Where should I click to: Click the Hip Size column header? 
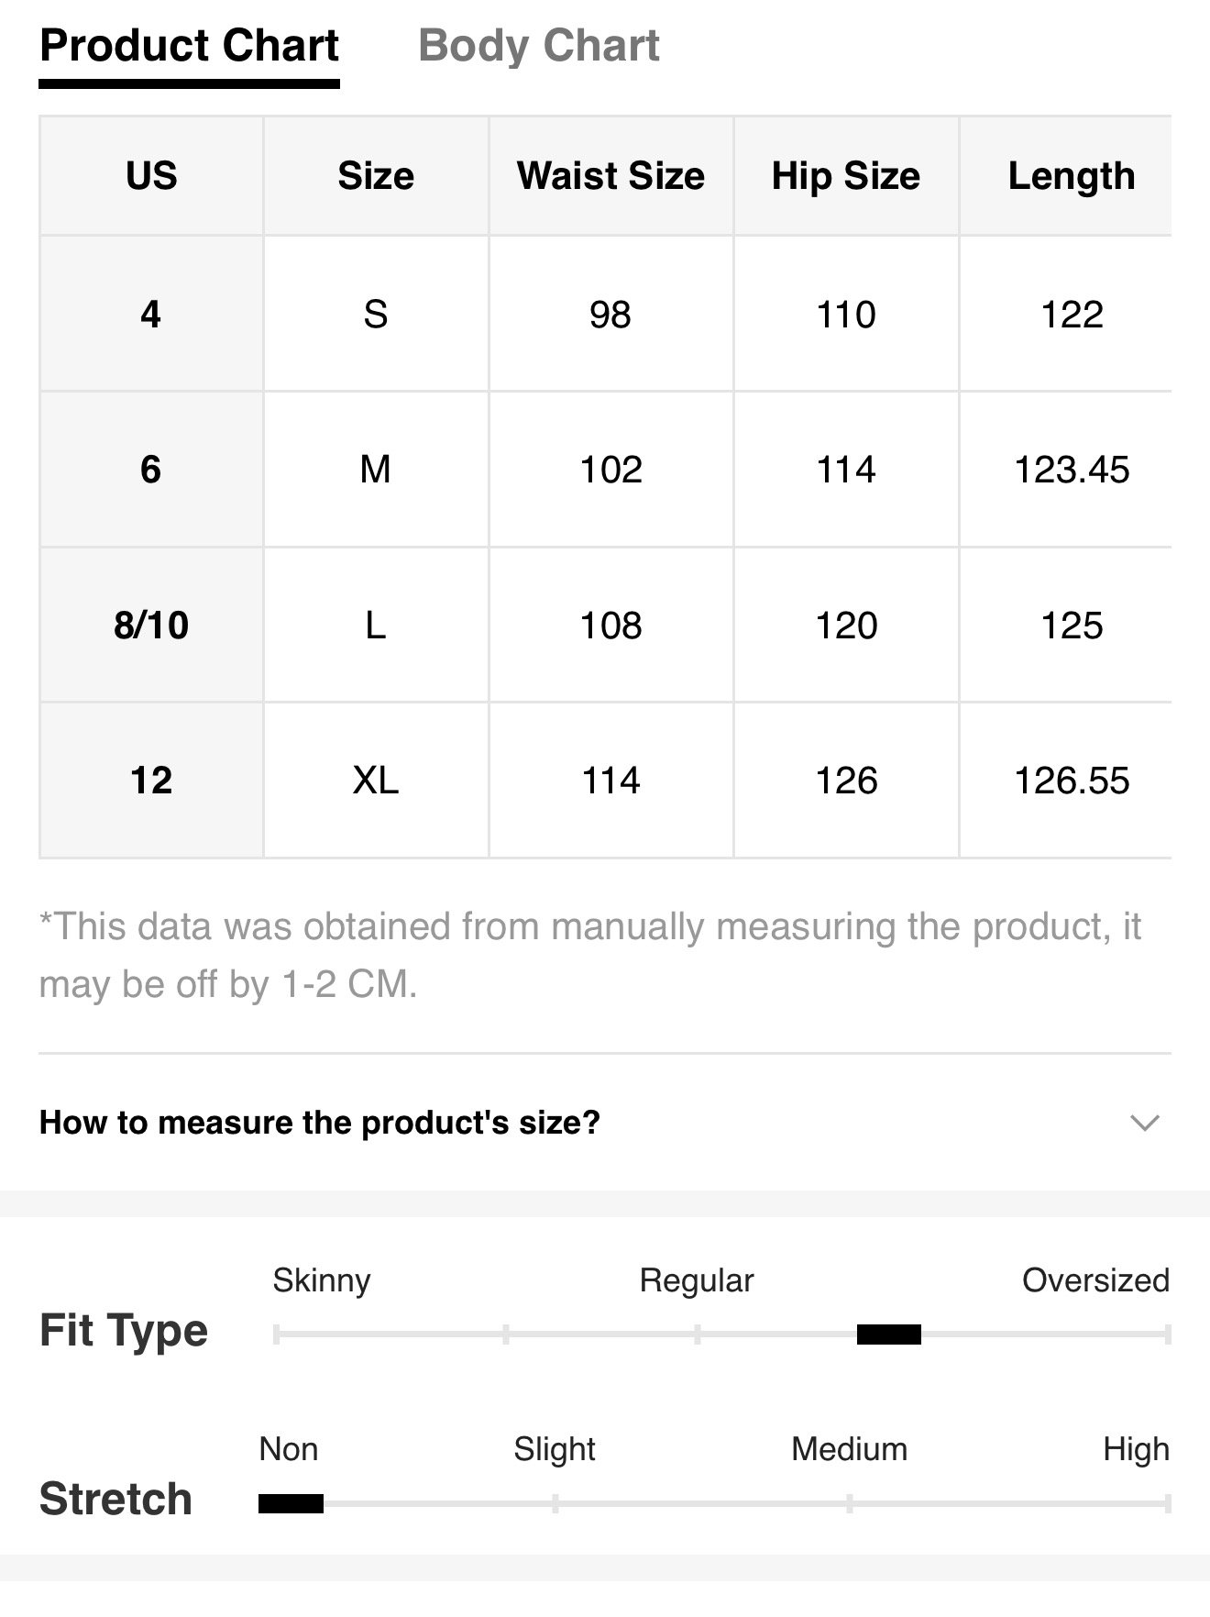tap(845, 176)
